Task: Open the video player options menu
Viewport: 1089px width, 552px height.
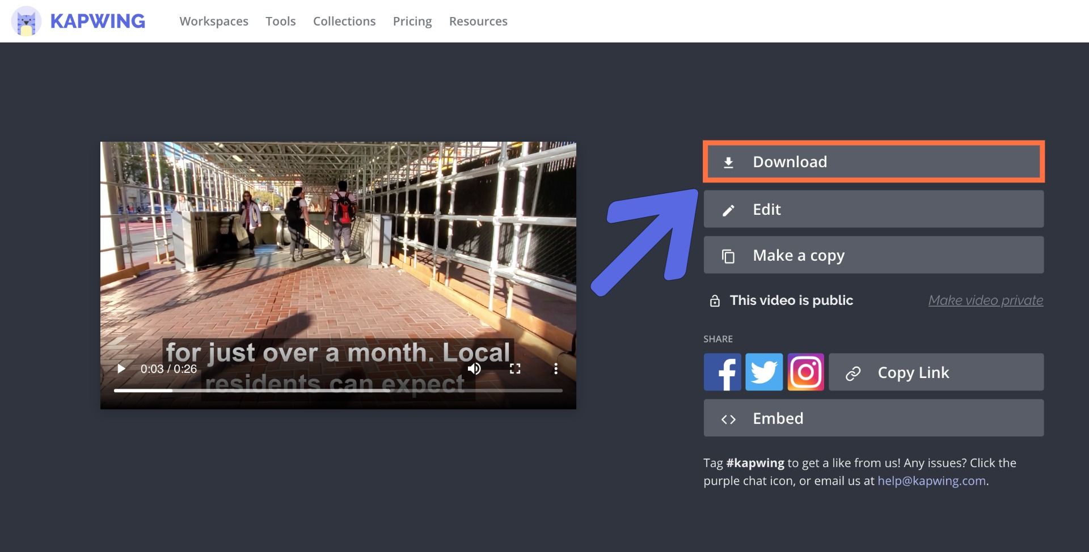Action: coord(556,368)
